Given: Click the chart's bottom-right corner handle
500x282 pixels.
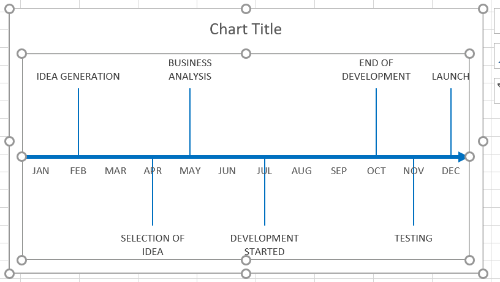Looking at the screenshot, I should click(x=483, y=273).
